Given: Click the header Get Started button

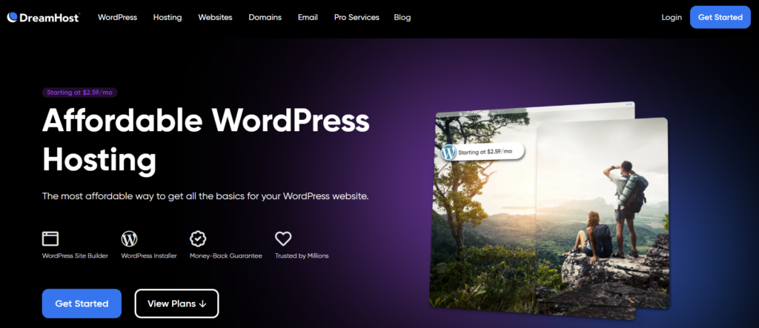Looking at the screenshot, I should [720, 18].
